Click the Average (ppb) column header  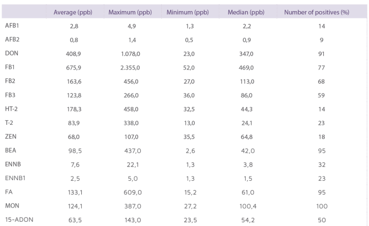tap(73, 12)
